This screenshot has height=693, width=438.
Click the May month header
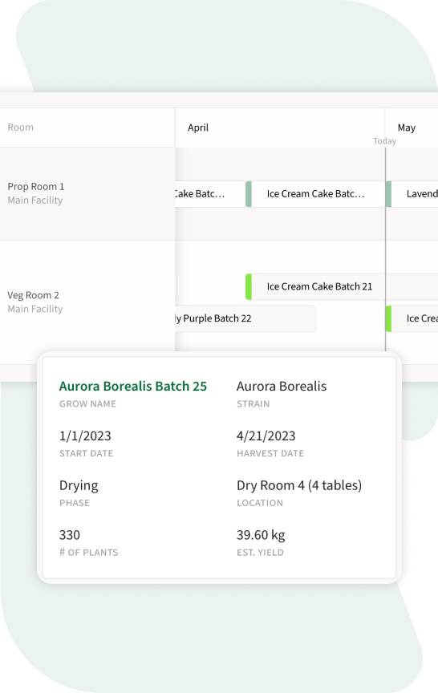point(406,128)
